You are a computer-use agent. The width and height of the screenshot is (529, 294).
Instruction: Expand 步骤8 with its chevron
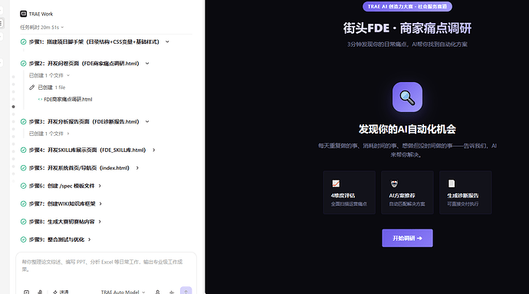100,222
